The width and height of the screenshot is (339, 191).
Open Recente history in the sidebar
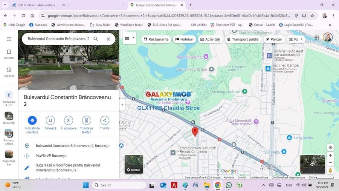coord(9,70)
